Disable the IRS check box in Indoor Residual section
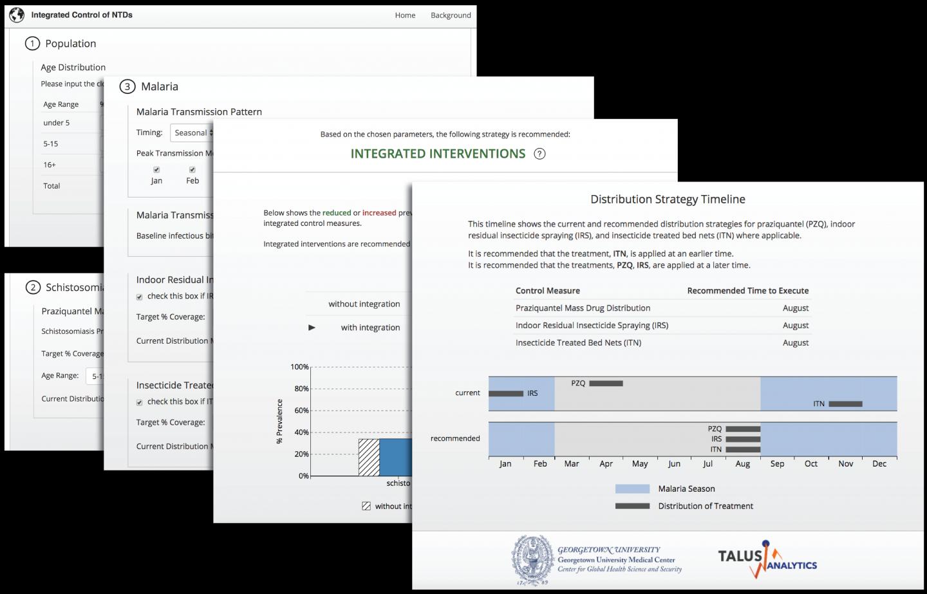The image size is (927, 594). coord(139,297)
